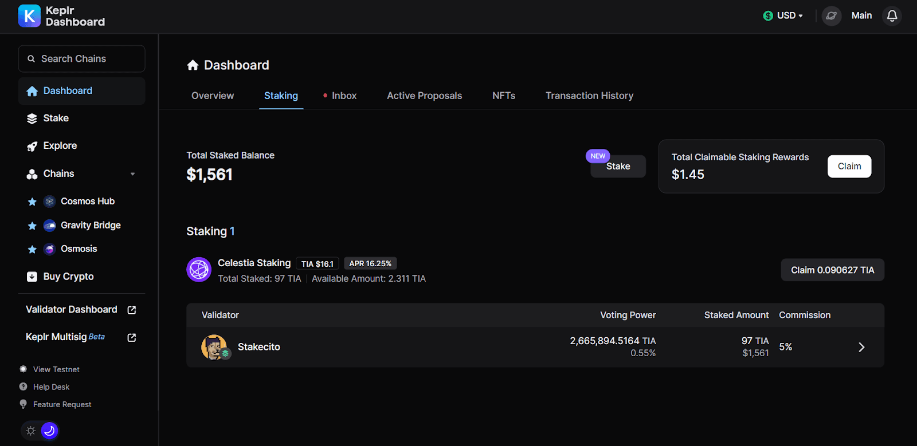Open Dashboard in the sidebar

(x=81, y=91)
